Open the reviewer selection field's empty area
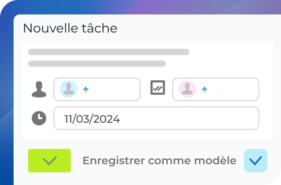 click(232, 89)
